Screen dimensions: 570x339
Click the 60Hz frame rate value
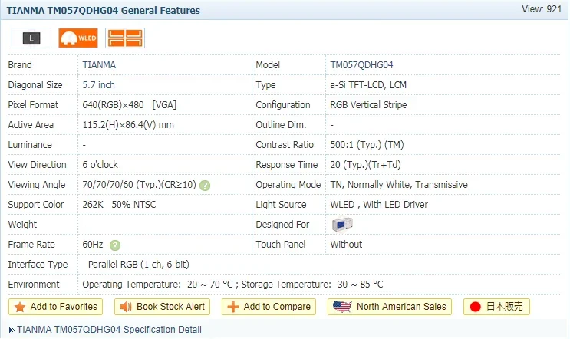coord(93,245)
